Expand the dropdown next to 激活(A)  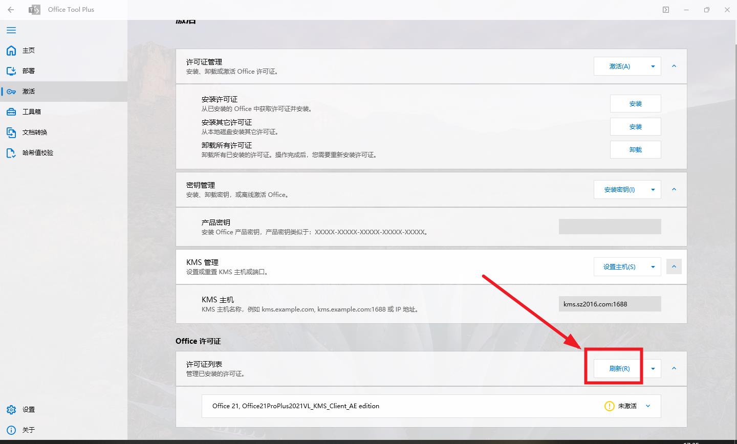coord(654,66)
